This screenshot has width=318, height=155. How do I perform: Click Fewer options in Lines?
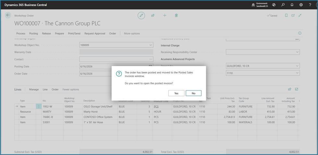point(70,89)
